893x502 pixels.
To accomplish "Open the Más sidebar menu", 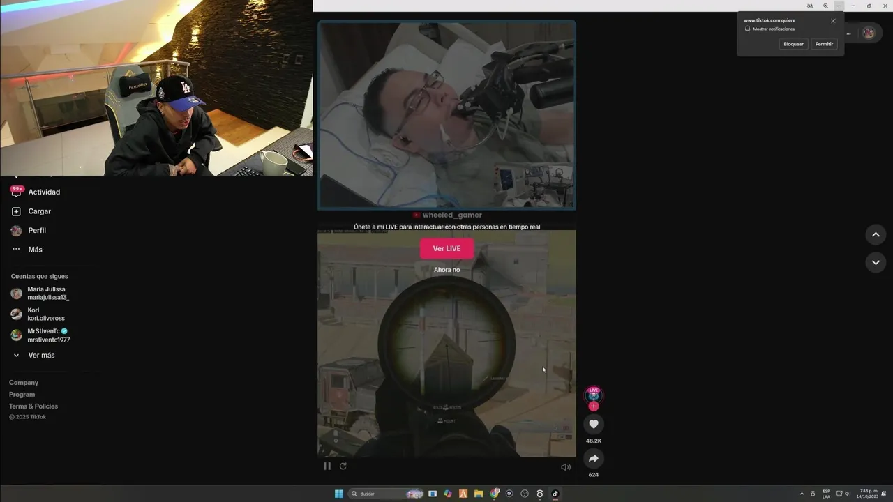I will 27,250.
